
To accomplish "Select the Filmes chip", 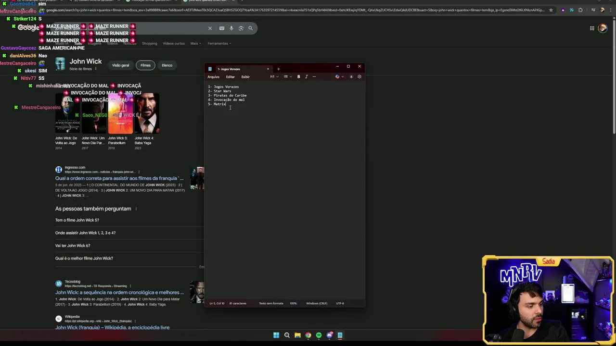I will 145,65.
